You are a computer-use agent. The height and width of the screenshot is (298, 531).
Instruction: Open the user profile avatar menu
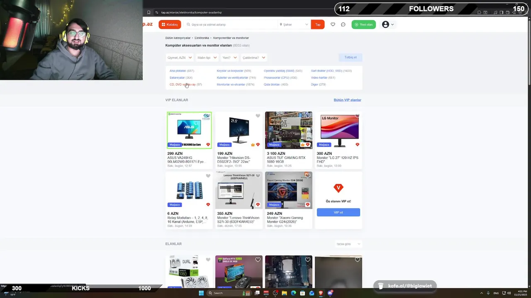pyautogui.click(x=387, y=24)
